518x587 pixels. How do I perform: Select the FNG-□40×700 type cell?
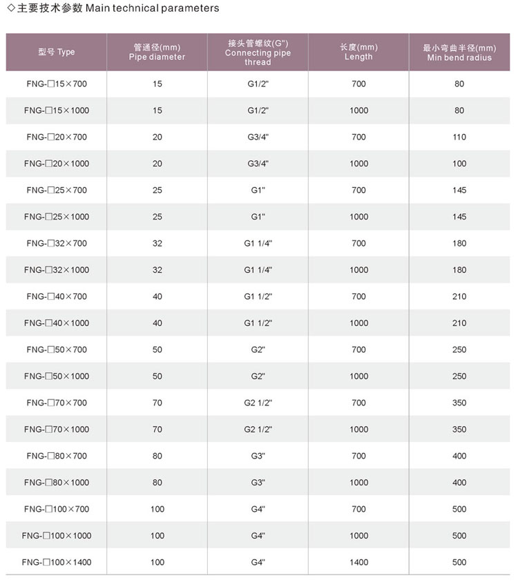[x=57, y=296]
